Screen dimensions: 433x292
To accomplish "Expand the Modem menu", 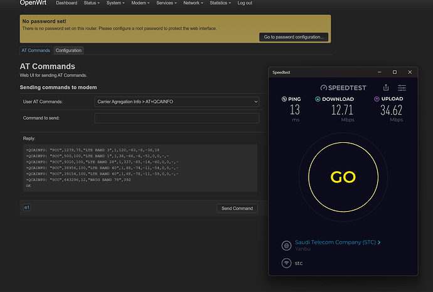I will [141, 3].
